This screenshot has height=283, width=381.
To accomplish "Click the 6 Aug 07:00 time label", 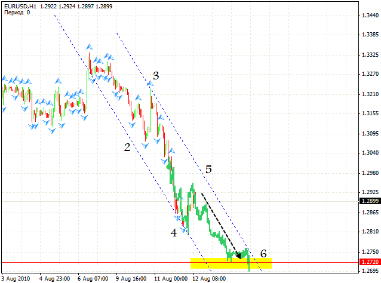I will click(93, 279).
